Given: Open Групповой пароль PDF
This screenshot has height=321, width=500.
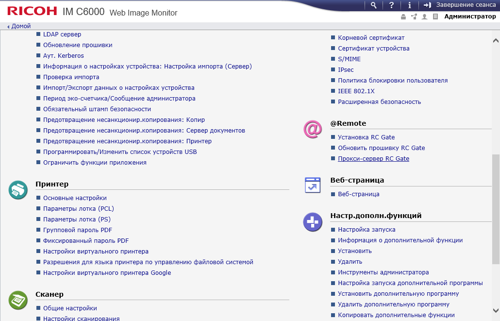Looking at the screenshot, I should [78, 230].
